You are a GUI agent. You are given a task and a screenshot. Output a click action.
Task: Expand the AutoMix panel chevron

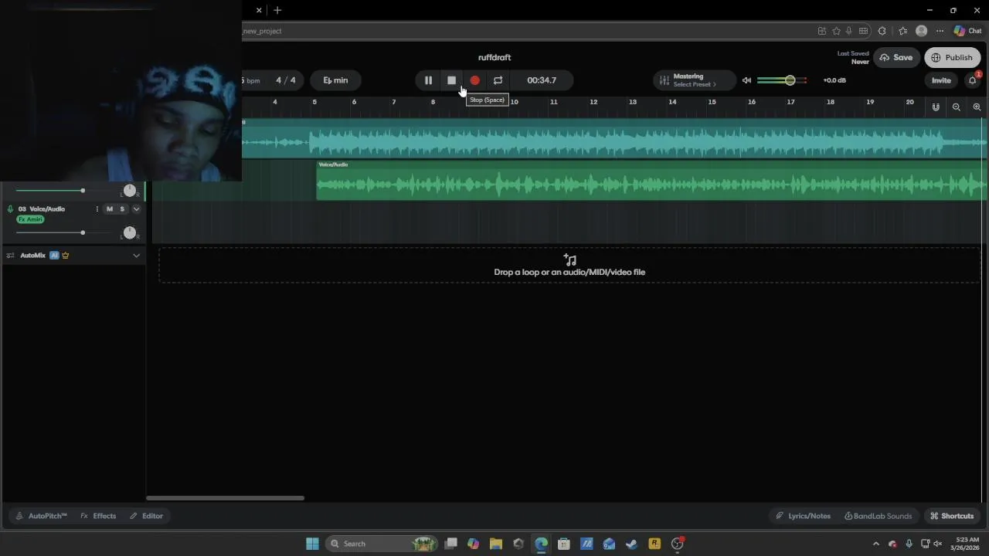coord(136,256)
